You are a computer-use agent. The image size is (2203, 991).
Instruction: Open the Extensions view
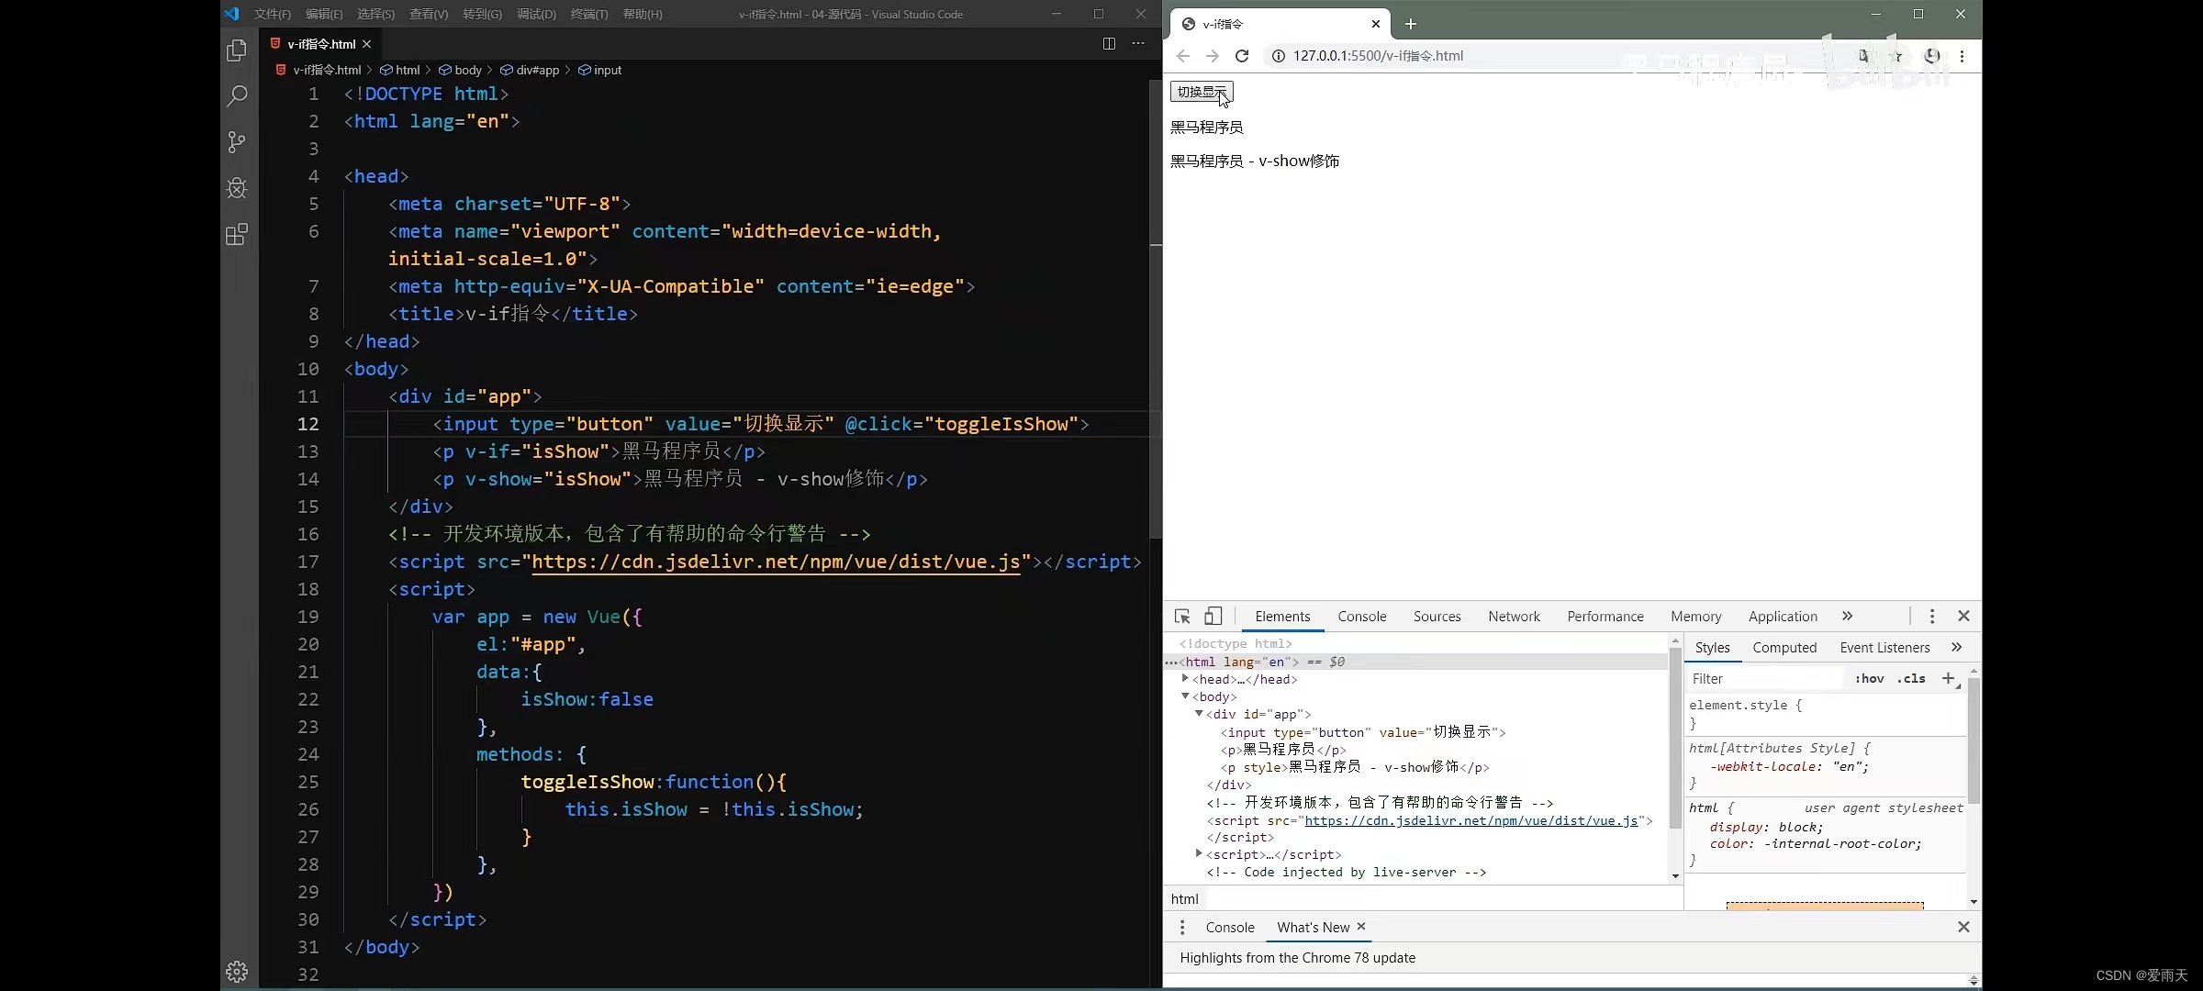(237, 235)
